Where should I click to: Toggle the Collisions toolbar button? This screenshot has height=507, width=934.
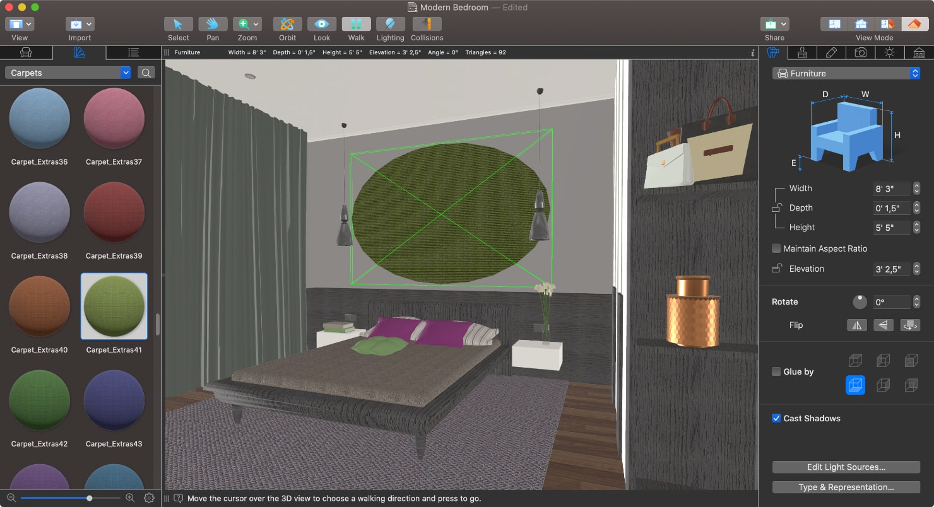click(427, 24)
